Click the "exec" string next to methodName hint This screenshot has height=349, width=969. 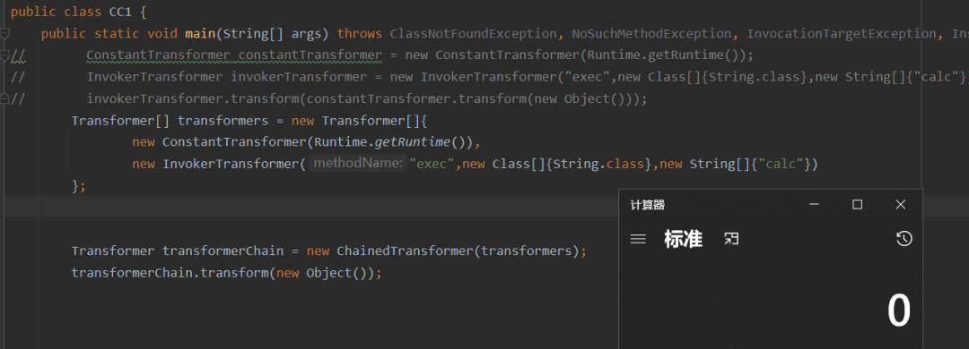point(432,164)
